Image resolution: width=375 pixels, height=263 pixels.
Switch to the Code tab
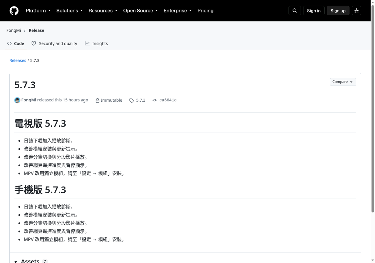[16, 43]
